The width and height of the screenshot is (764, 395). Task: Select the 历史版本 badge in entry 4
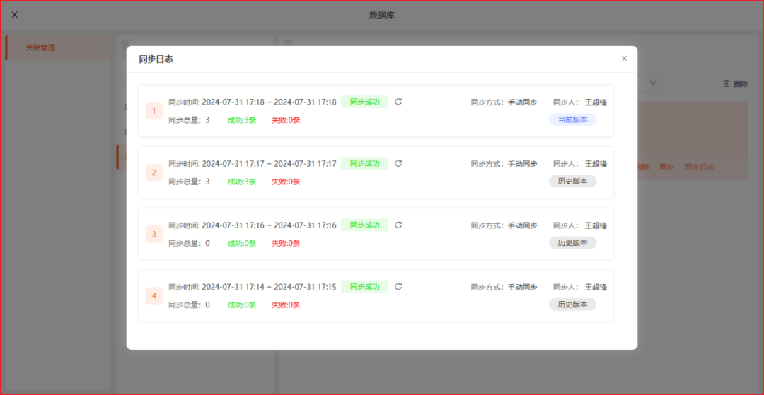pos(572,305)
